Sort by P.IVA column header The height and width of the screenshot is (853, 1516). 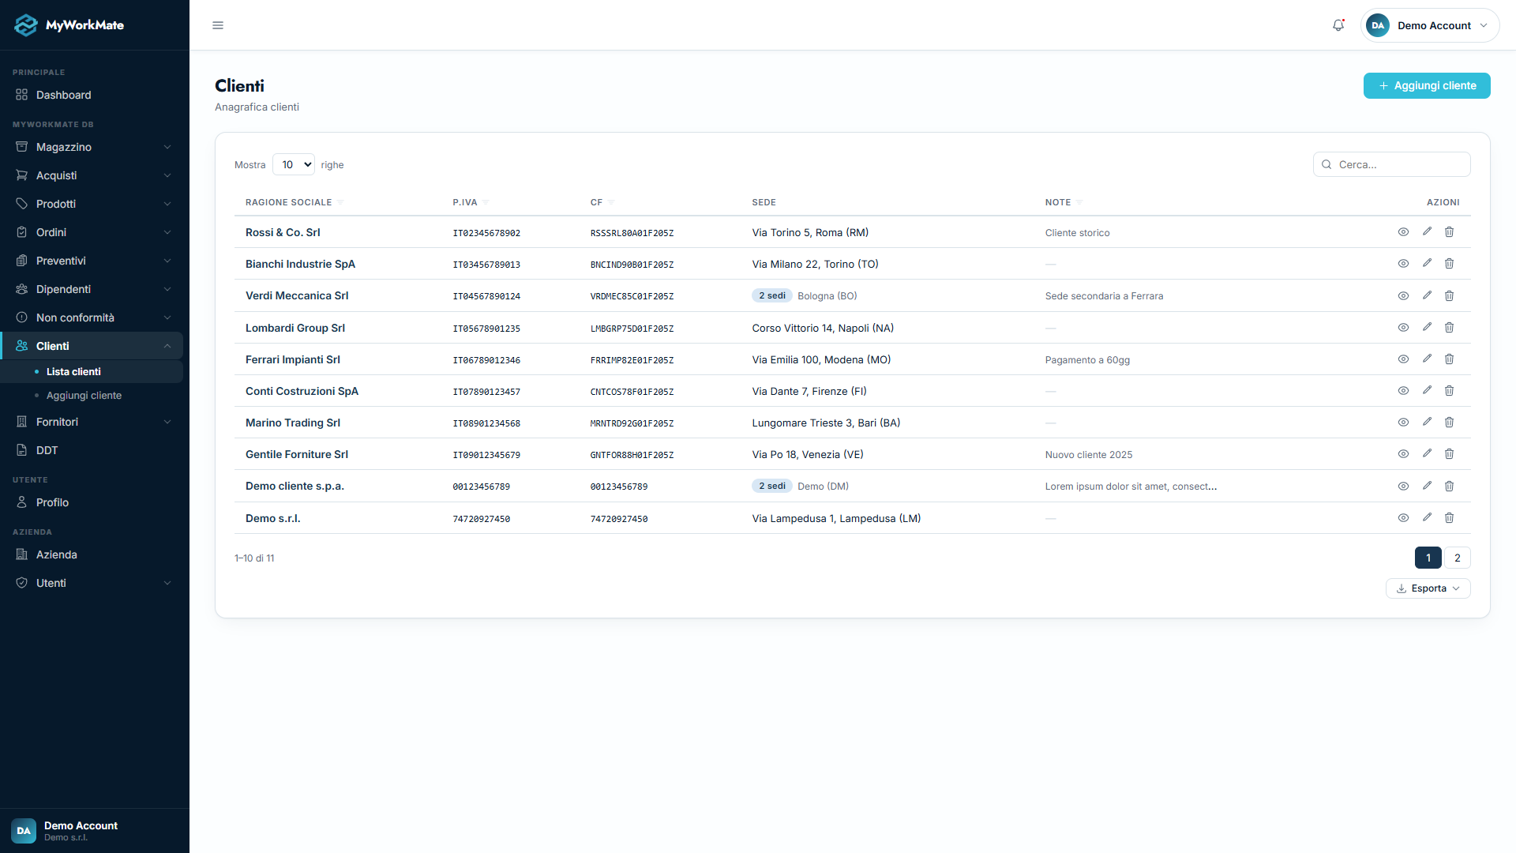tap(471, 202)
